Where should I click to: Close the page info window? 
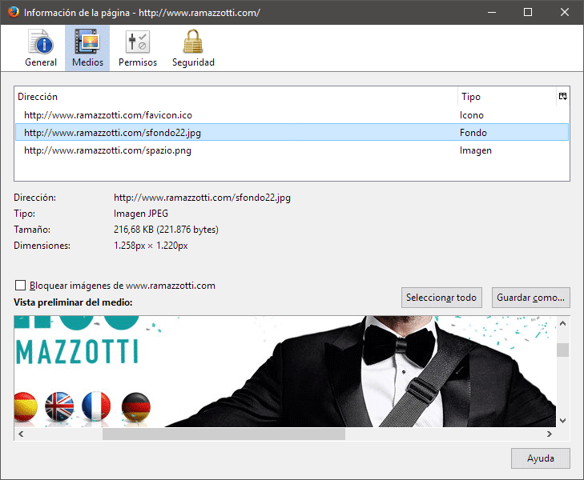tap(565, 12)
